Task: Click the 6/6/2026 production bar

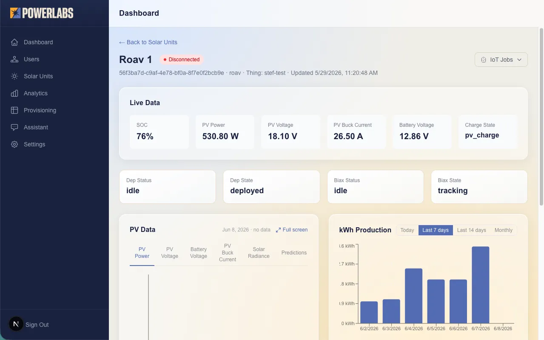Action: point(458,302)
